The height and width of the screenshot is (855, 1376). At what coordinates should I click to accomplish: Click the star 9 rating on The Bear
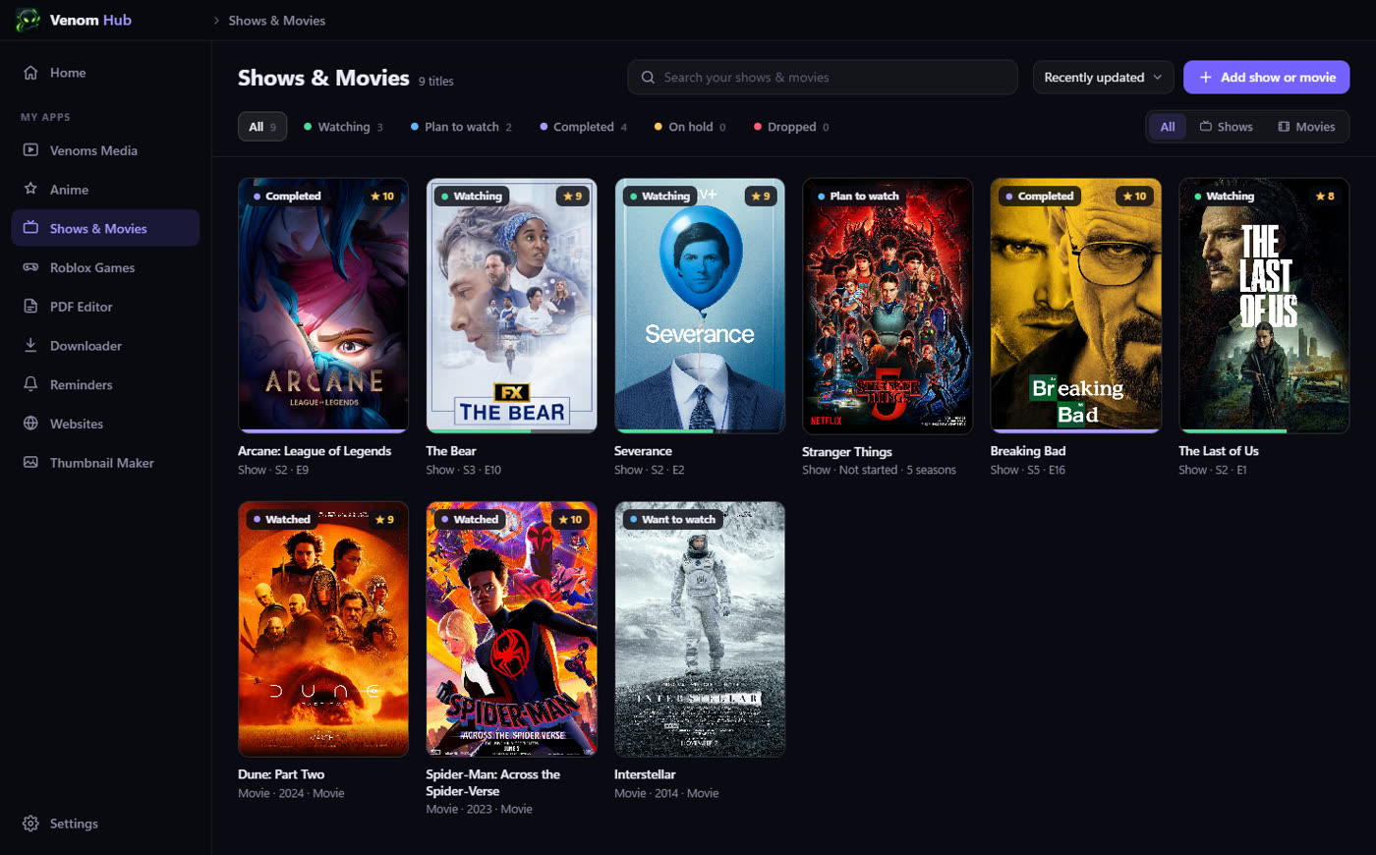(x=572, y=197)
